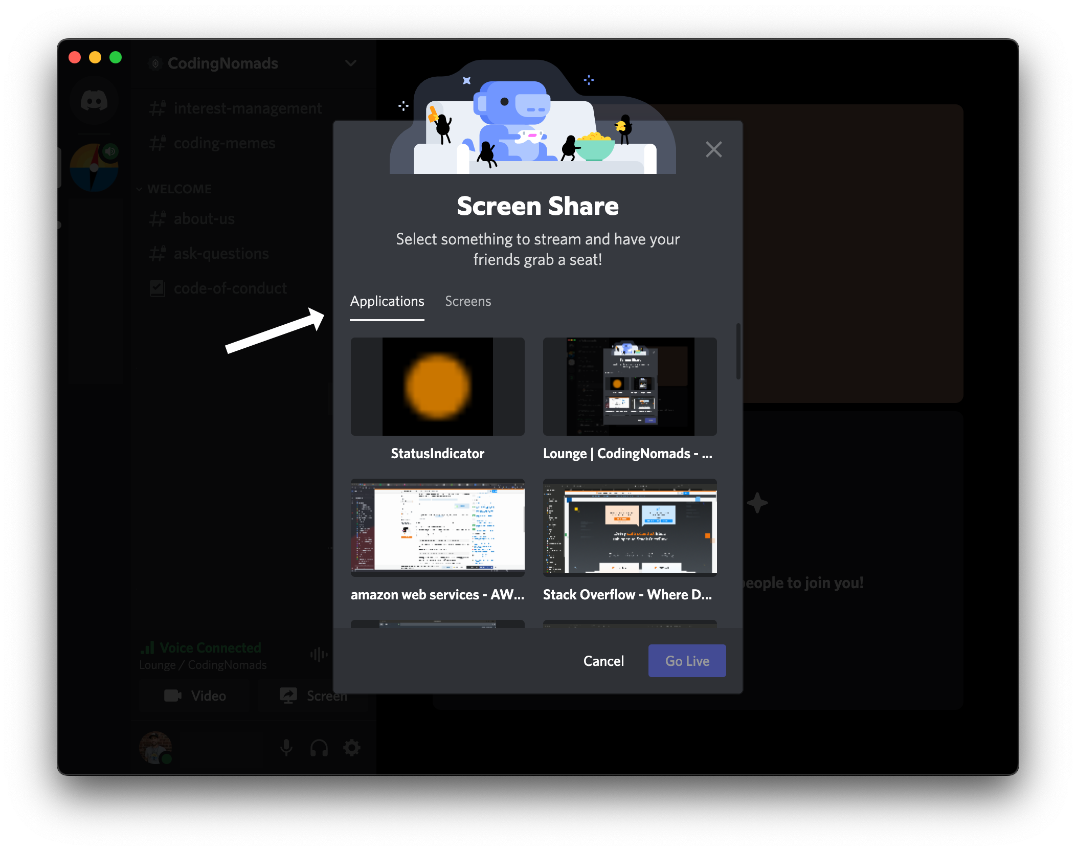Collapse the WELCOME channel category
This screenshot has width=1076, height=851.
(179, 189)
